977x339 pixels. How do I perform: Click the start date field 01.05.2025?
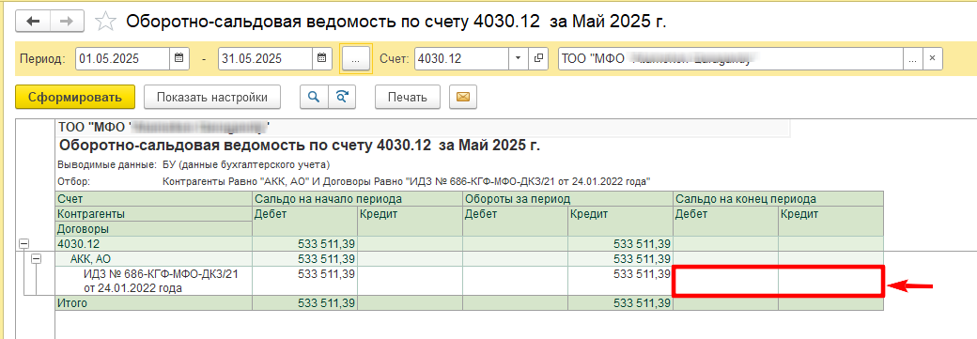pos(123,59)
